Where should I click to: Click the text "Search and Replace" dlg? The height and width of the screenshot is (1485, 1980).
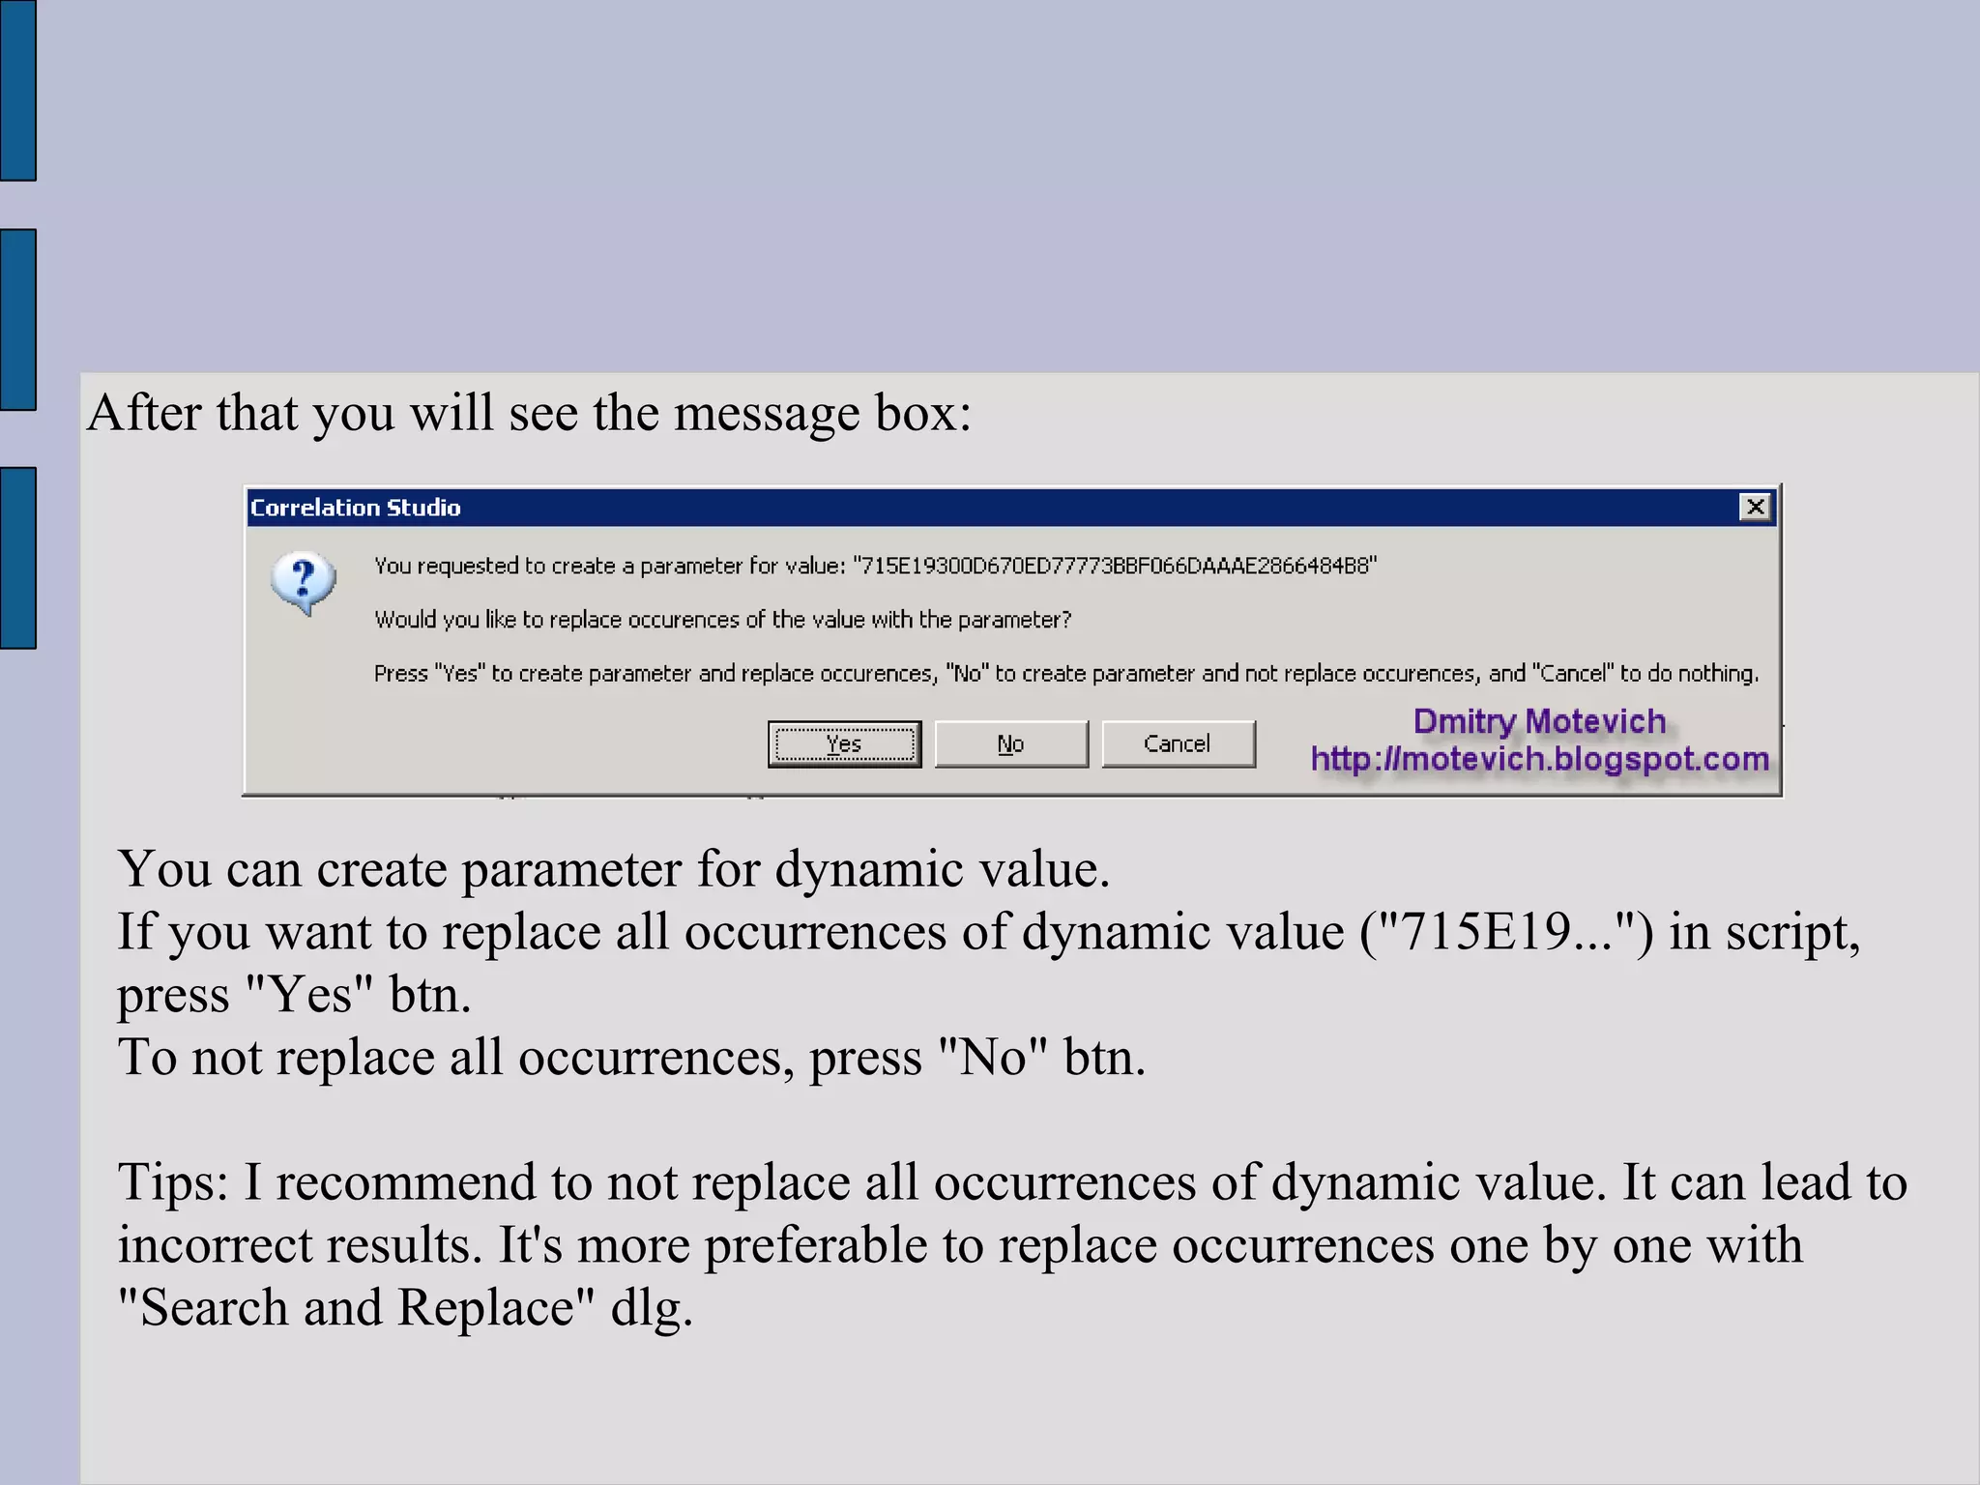[405, 1307]
